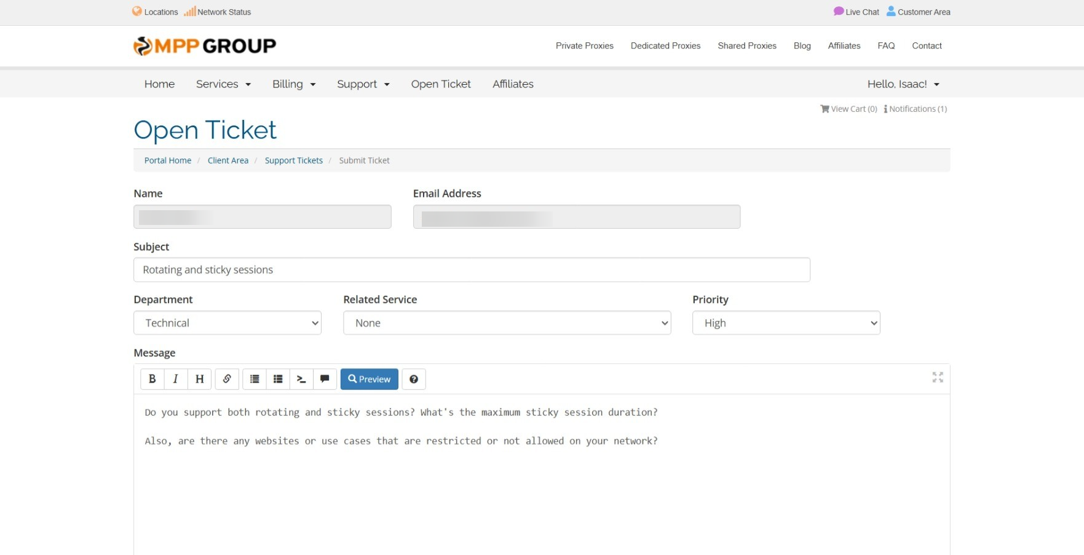Click the Name input field
The image size is (1084, 555).
(x=263, y=217)
